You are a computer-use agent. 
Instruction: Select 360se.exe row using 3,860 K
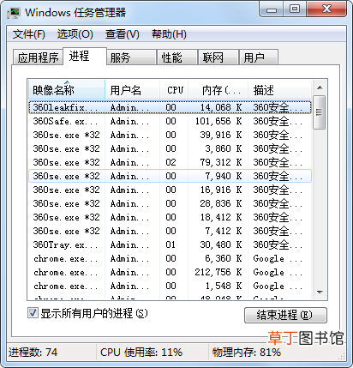point(170,148)
